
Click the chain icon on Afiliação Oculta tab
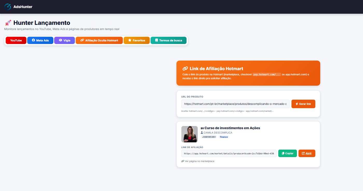[x=82, y=40]
